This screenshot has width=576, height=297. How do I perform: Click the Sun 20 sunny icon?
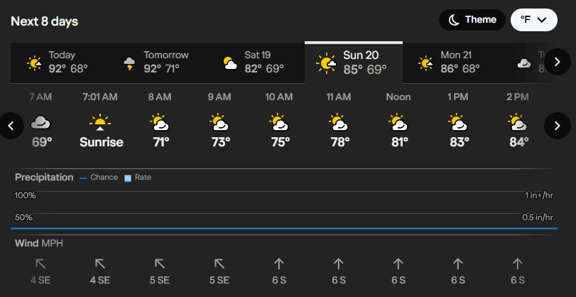[326, 63]
